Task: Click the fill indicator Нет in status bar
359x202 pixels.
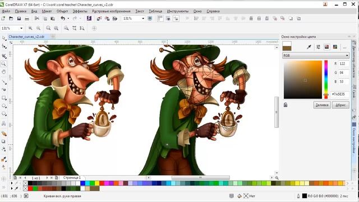Action: point(249,196)
